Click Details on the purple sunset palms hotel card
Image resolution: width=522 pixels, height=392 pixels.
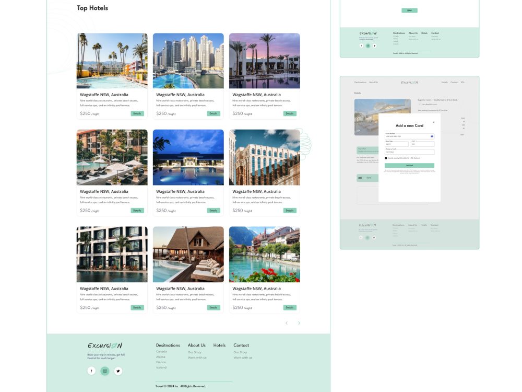(290, 113)
